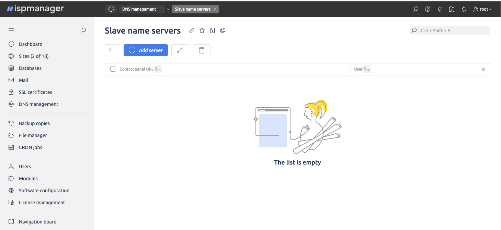Select the Slave name servers tab
501x230 pixels.
tap(192, 9)
